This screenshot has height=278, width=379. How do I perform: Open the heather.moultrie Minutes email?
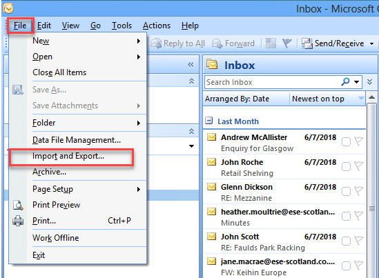[284, 217]
